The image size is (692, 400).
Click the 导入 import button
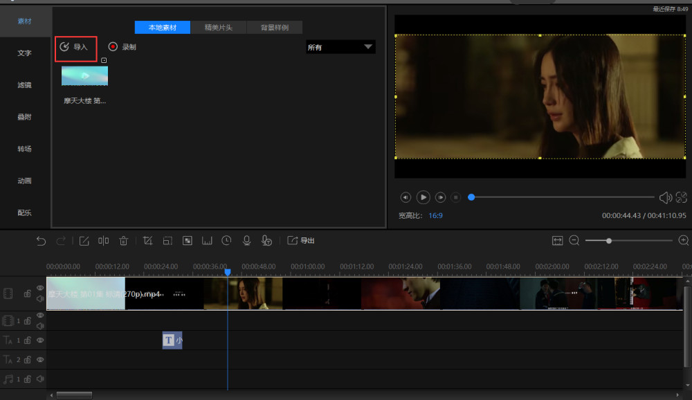75,47
